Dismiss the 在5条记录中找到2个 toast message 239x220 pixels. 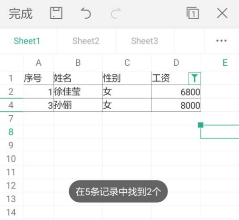click(x=118, y=192)
